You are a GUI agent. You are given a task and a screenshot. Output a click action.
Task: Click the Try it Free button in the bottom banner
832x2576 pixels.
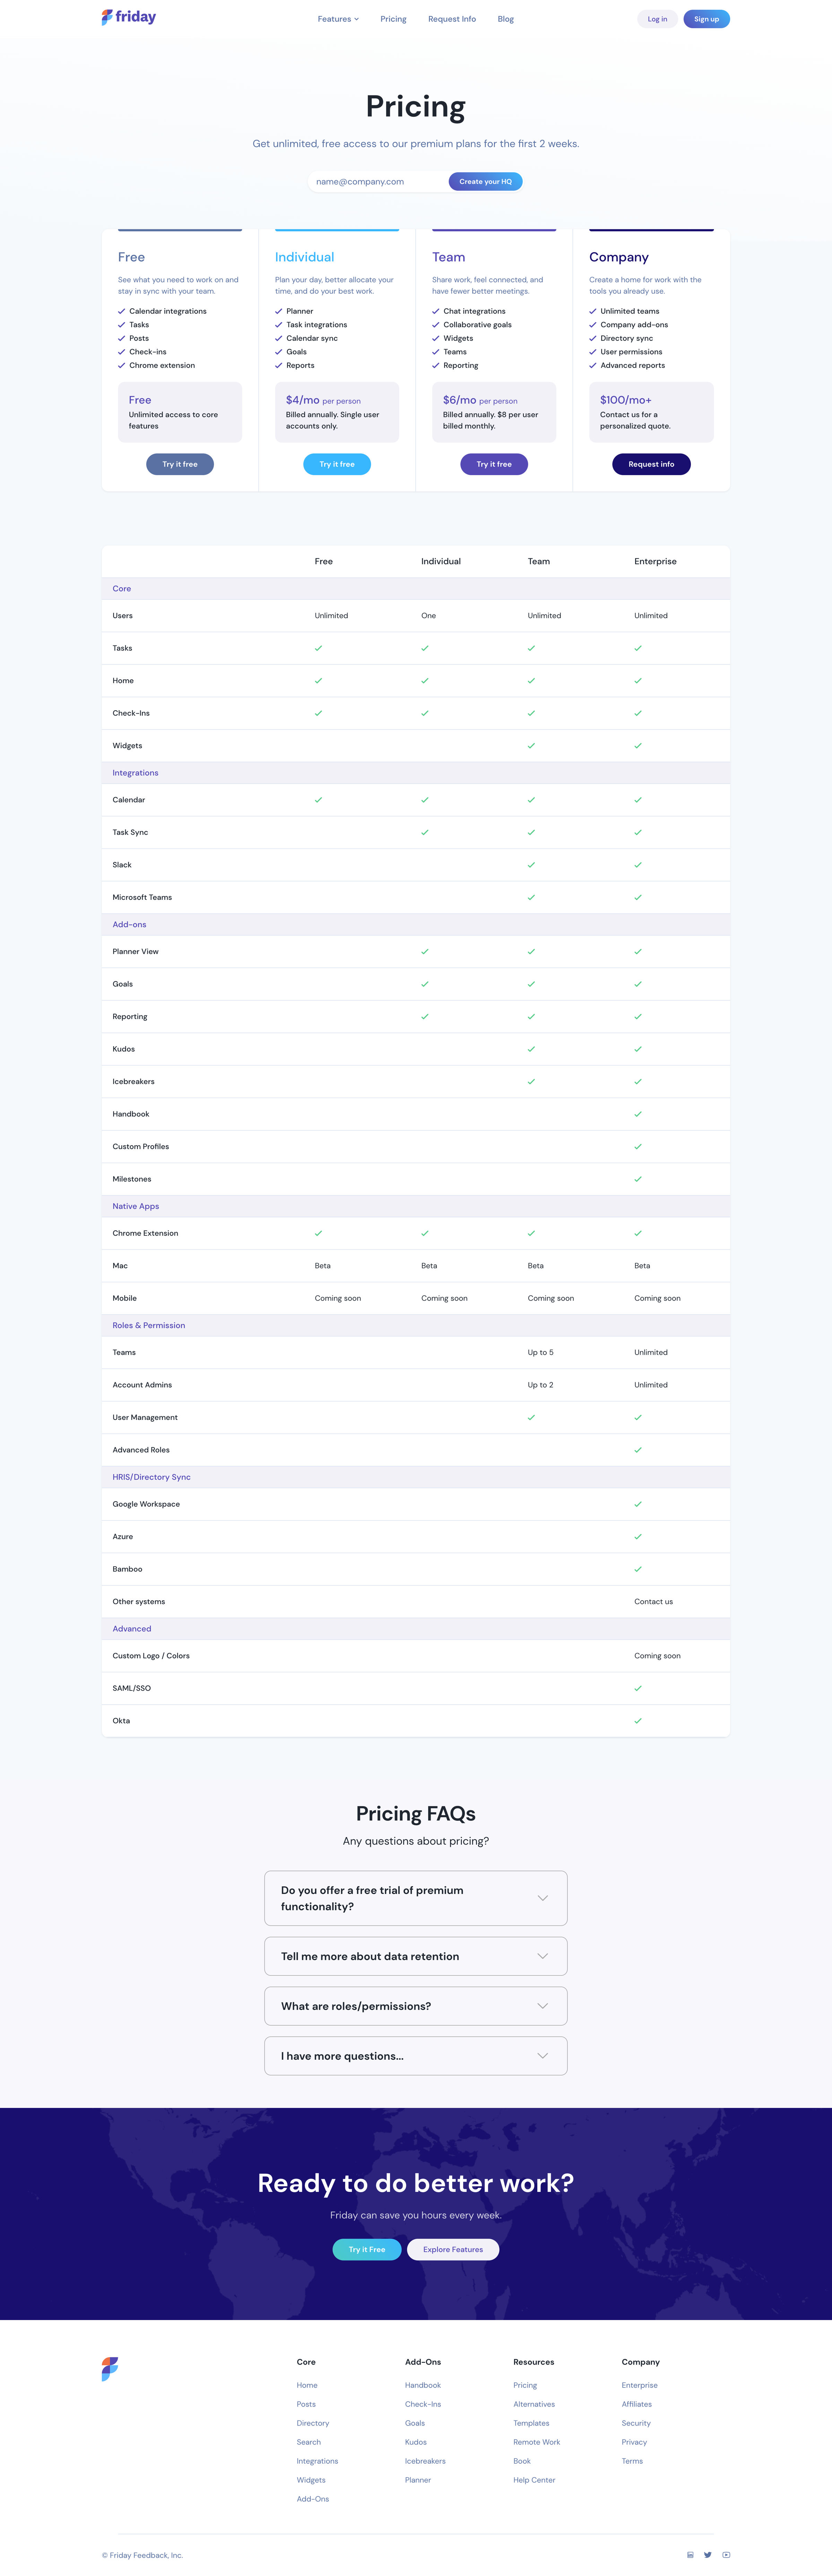click(x=367, y=2249)
